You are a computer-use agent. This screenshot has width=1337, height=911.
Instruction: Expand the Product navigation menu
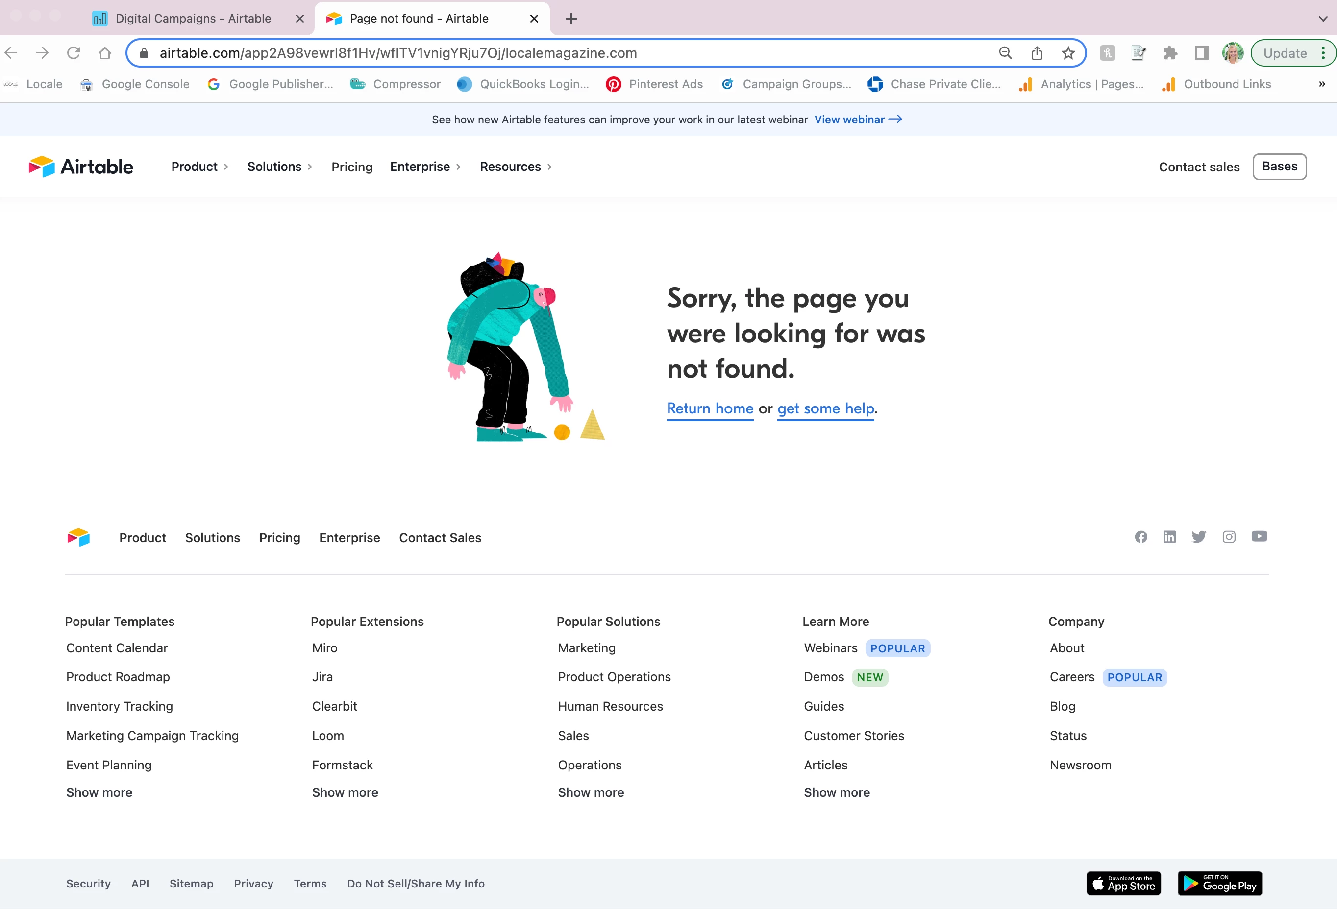(199, 167)
